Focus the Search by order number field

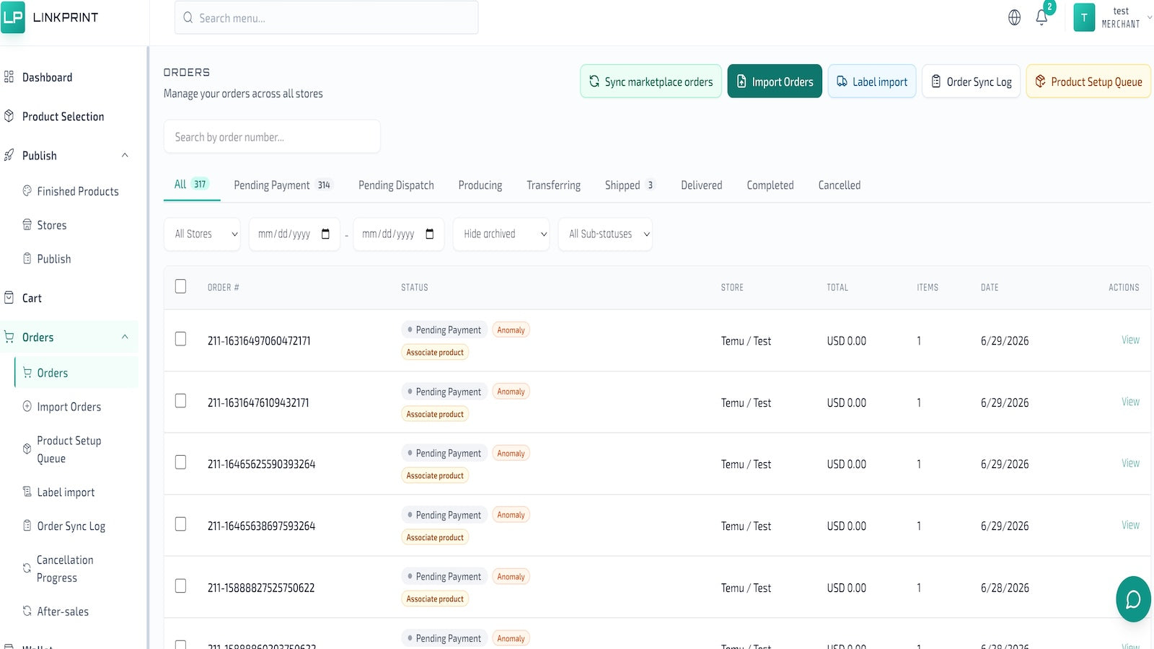[272, 136]
